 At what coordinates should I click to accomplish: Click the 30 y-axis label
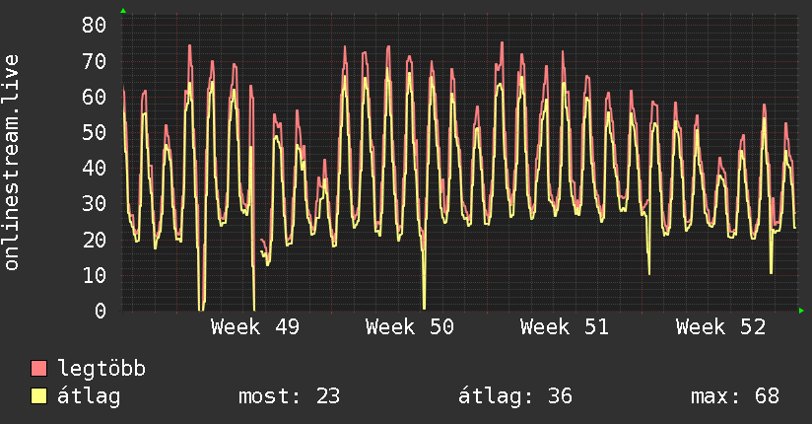(x=94, y=204)
